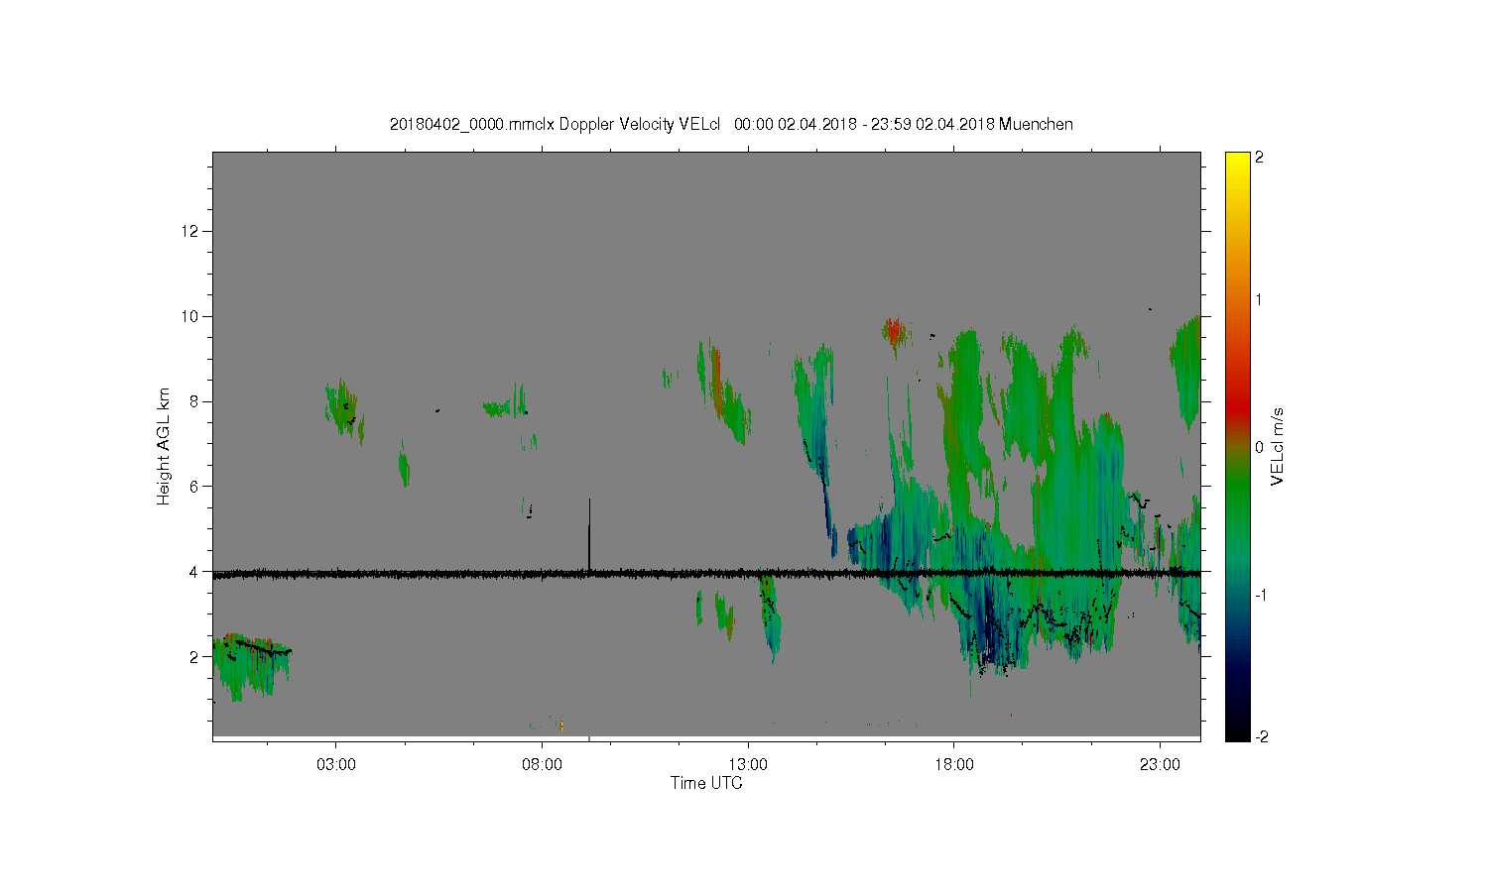Click the black vertical spike near 09:00
Image resolution: width=1488 pixels, height=892 pixels.
pos(589,535)
